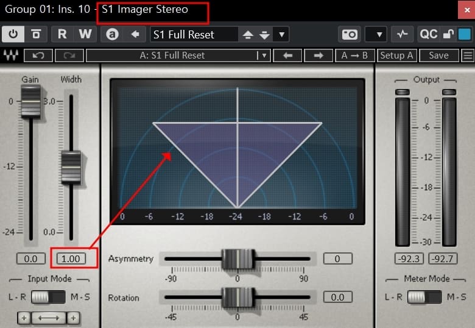Click the Waves logo icon
The width and height of the screenshot is (475, 328).
click(x=11, y=55)
